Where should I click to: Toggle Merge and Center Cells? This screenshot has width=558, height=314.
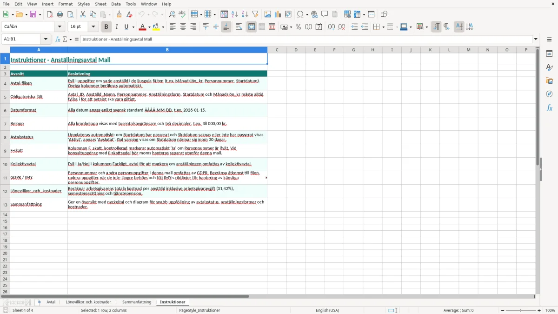252,27
